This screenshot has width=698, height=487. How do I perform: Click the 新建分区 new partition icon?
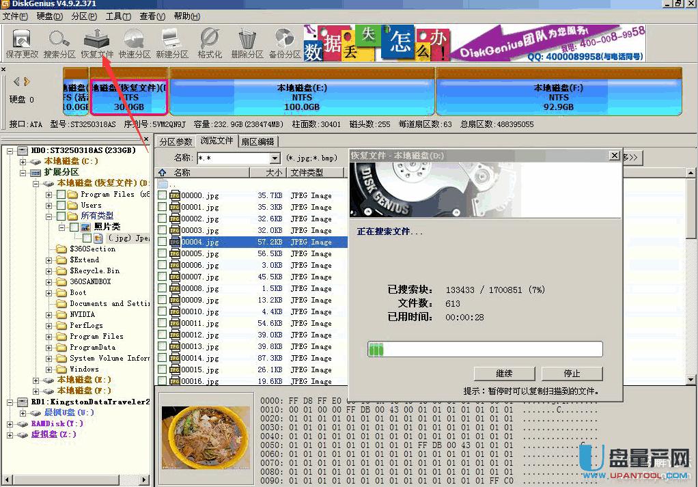[x=172, y=43]
